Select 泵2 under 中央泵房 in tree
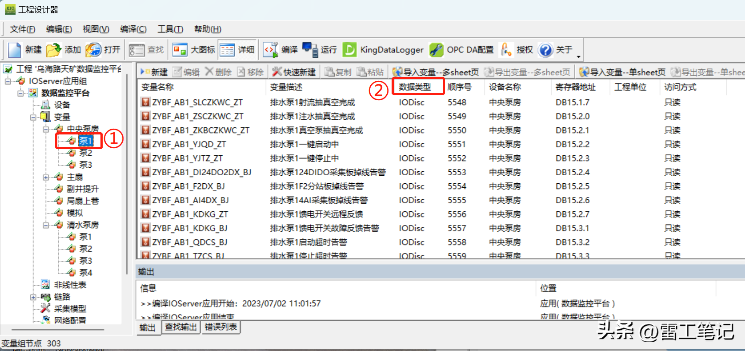Screen dimensions: 745x351 [85, 153]
